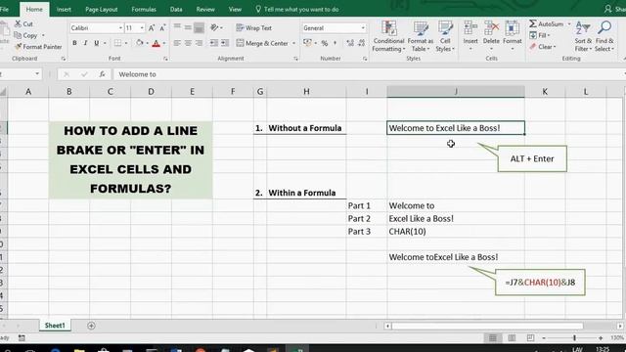Toggle Align Left
Screen dimensions: 626x352
pyautogui.click(x=177, y=43)
